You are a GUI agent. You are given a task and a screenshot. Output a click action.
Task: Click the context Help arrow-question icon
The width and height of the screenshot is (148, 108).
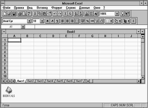pyautogui.click(x=127, y=14)
